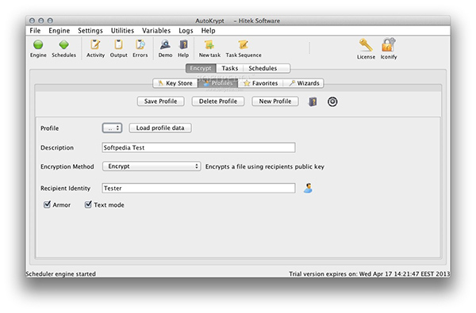
Task: Show the Output clipboard icon
Action: (118, 44)
